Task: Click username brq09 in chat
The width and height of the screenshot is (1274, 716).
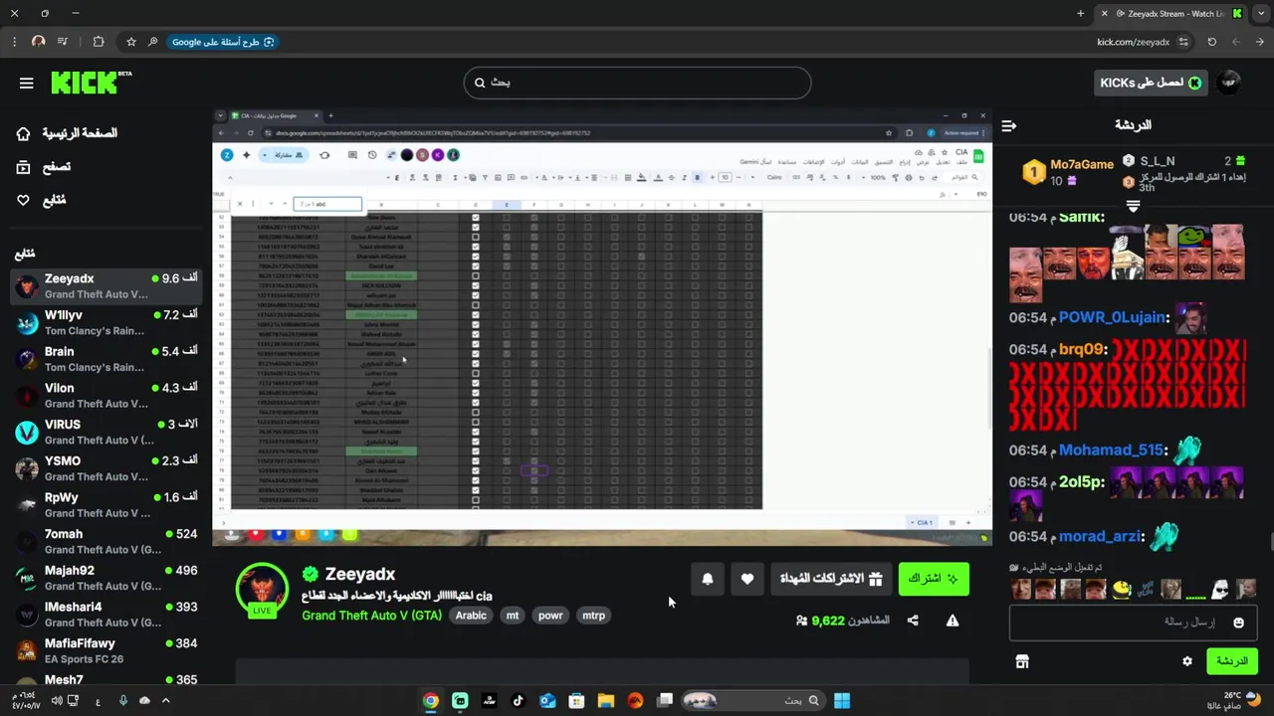Action: click(1082, 349)
